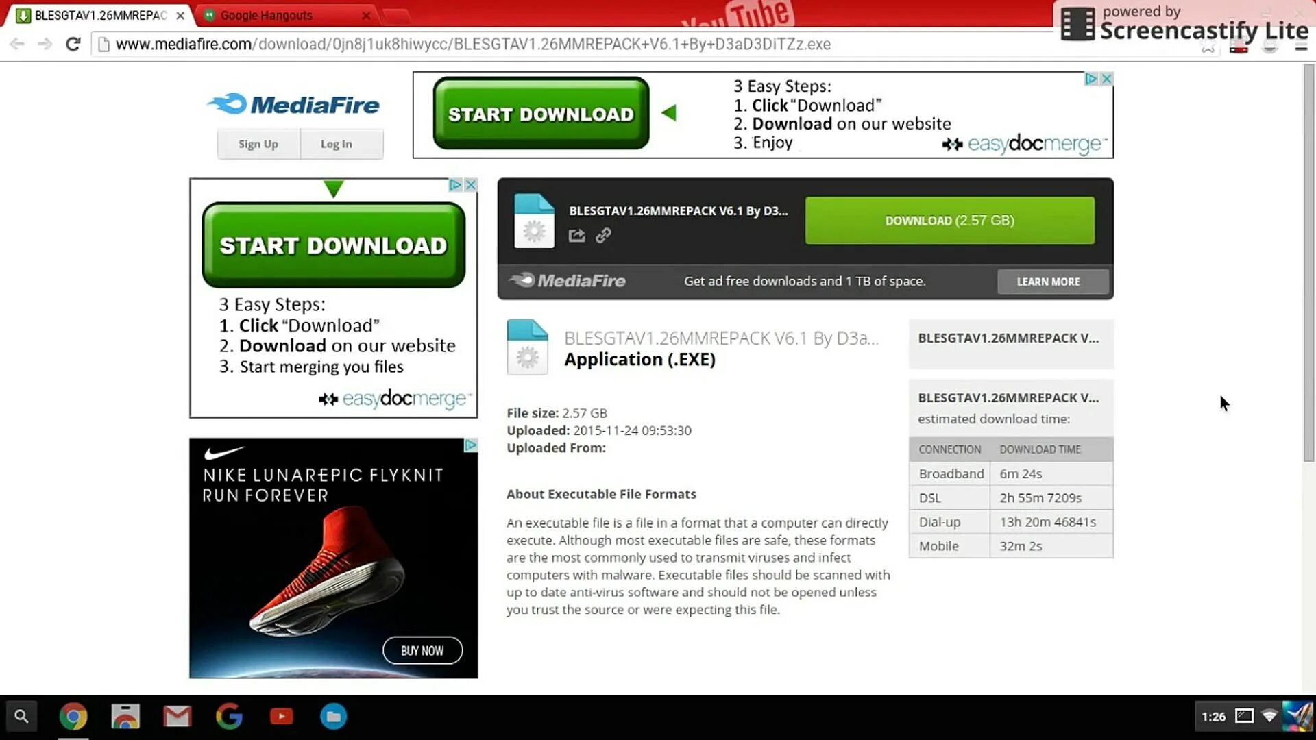Click the Nike shoe ad image
This screenshot has width=1316, height=740.
(333, 558)
